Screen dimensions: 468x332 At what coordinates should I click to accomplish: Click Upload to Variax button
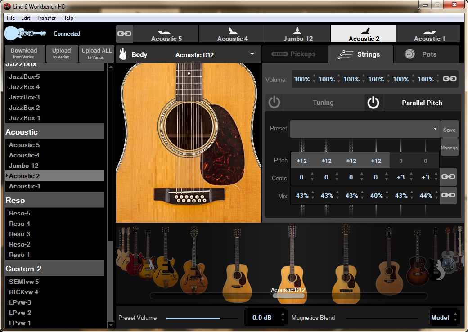point(62,54)
